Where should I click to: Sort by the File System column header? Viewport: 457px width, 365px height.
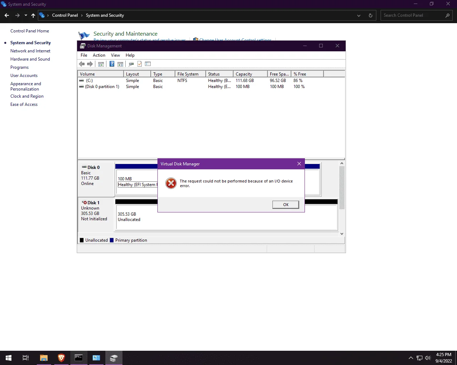190,74
